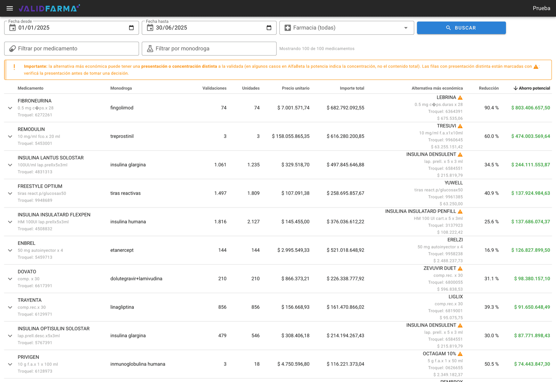This screenshot has height=382, width=556.
Task: Click the BUSCAR button
Action: click(x=461, y=28)
